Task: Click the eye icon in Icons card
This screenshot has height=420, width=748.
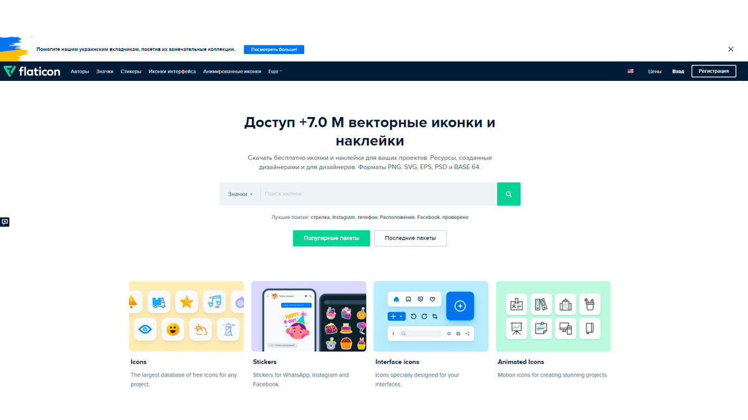Action: click(x=146, y=329)
